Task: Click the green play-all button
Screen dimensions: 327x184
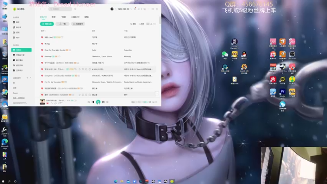Action: pos(47,24)
